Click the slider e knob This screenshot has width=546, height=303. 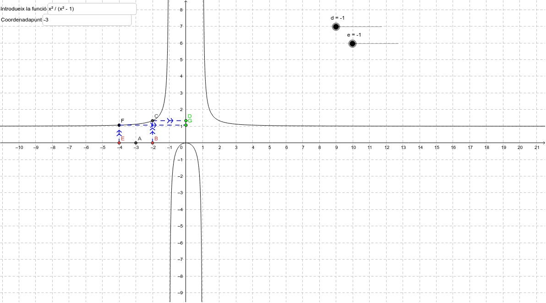pyautogui.click(x=352, y=43)
